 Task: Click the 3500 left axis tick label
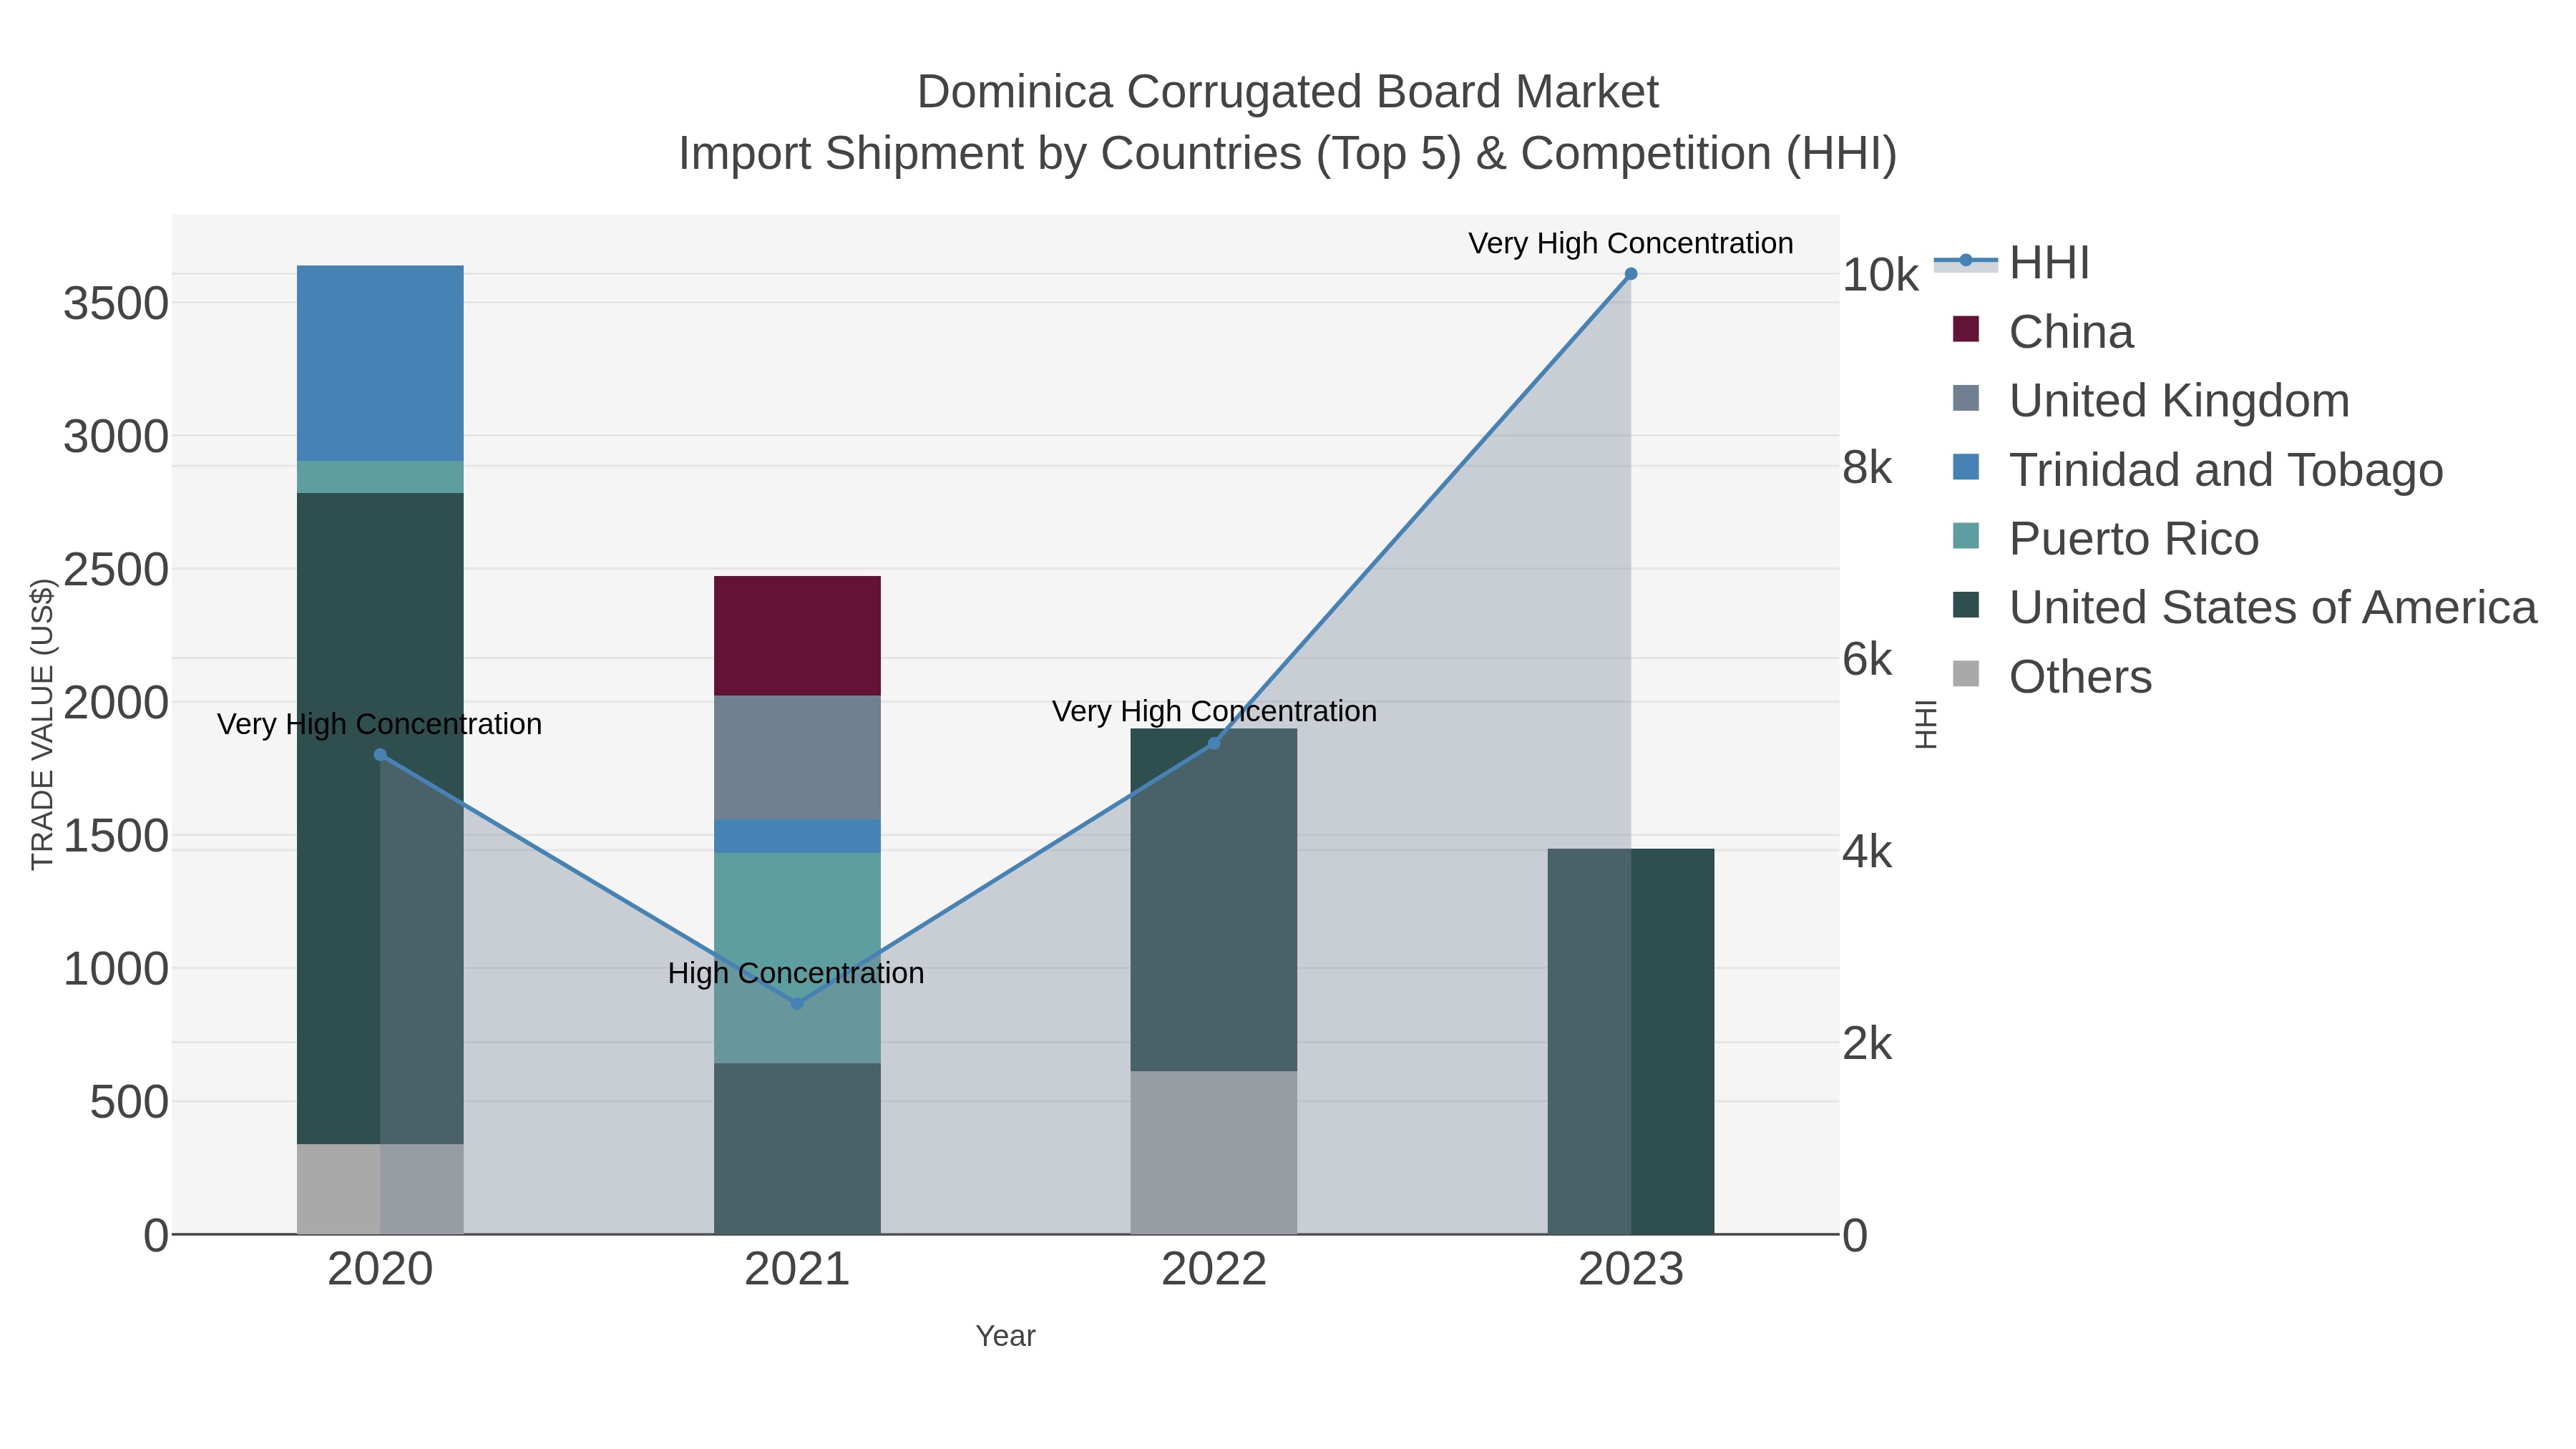pos(116,303)
